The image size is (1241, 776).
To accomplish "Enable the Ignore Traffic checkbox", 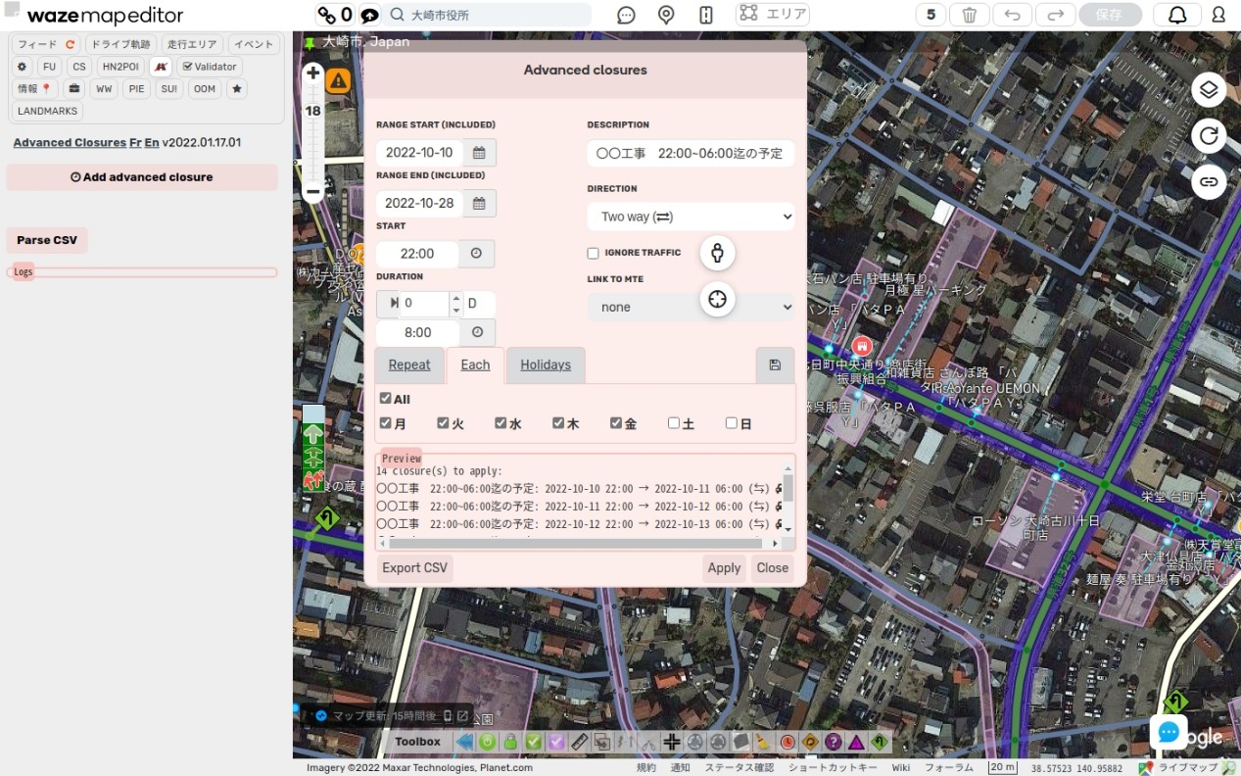I will pyautogui.click(x=593, y=253).
